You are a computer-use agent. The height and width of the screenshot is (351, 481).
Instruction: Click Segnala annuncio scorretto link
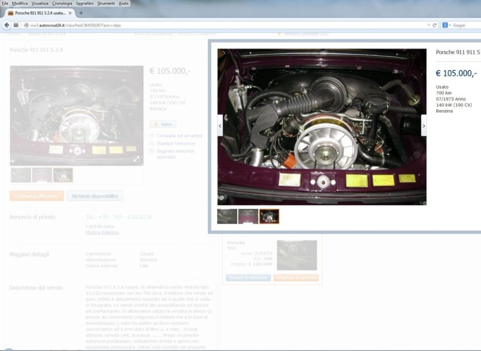pyautogui.click(x=175, y=154)
